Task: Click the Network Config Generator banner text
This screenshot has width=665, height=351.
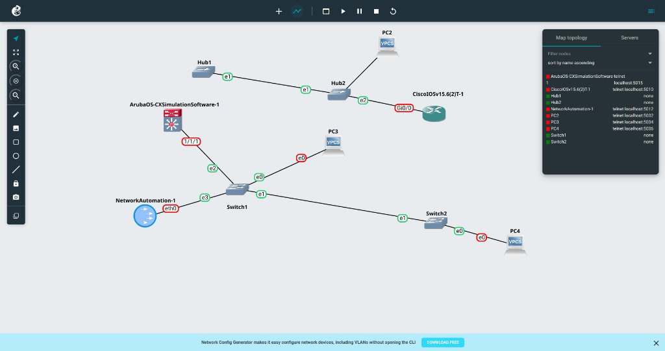Action: click(308, 343)
